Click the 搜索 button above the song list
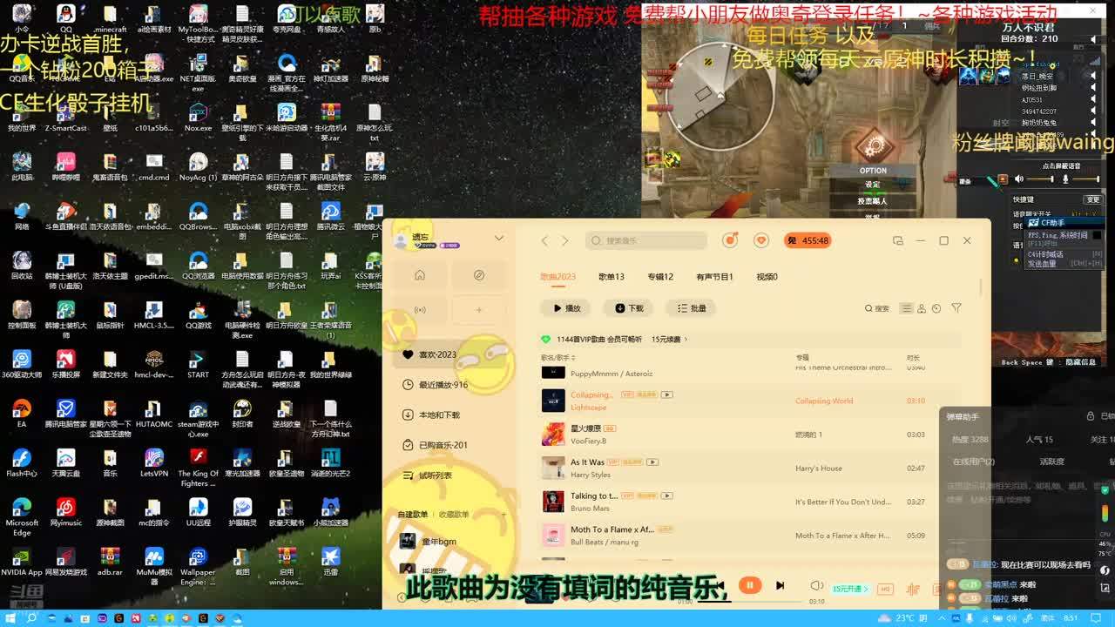1115x627 pixels. tap(876, 308)
